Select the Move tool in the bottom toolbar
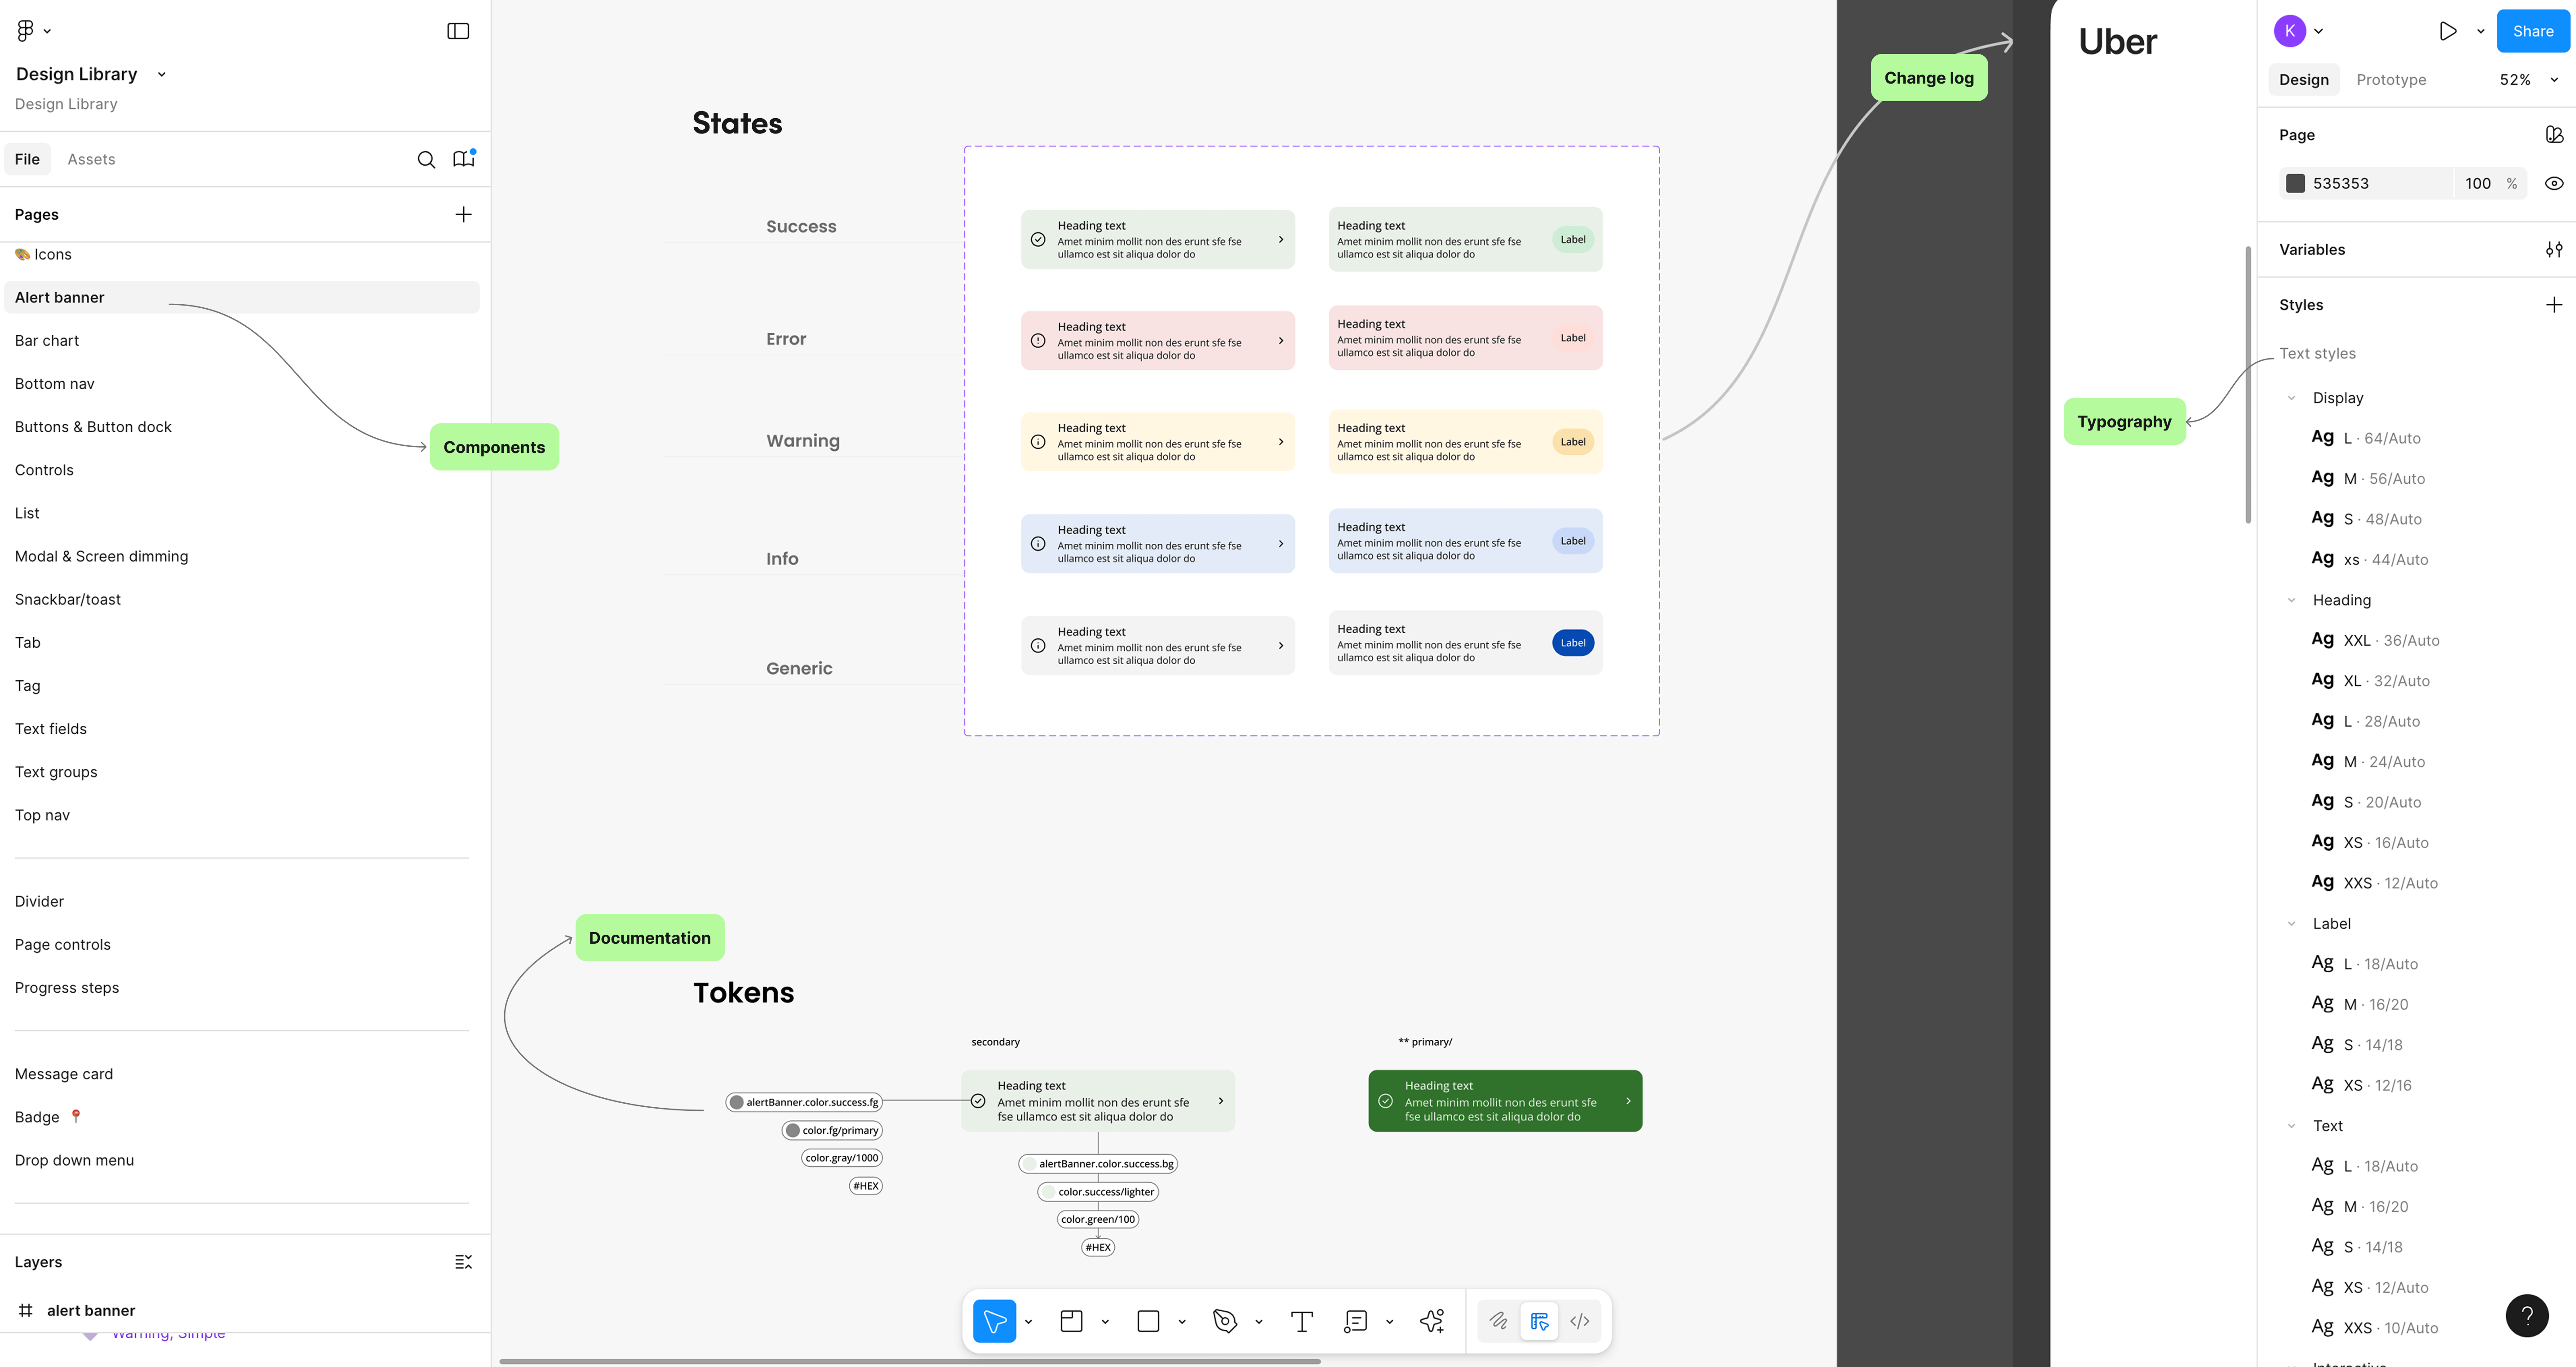 pos(994,1321)
